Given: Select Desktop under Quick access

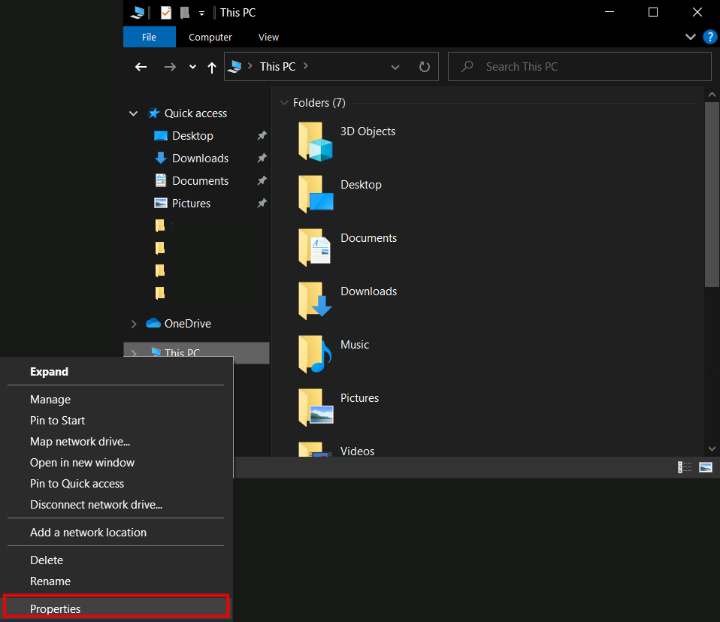Looking at the screenshot, I should click(x=192, y=136).
